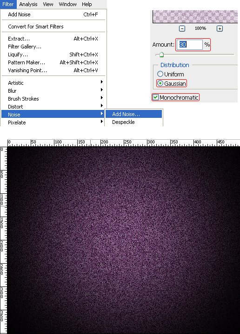Click the Amount slider handle
Image resolution: width=240 pixels, height=334 pixels.
161,55
